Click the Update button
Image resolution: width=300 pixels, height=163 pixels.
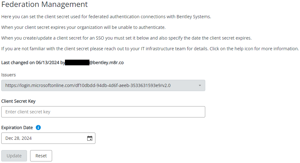pos(14,156)
